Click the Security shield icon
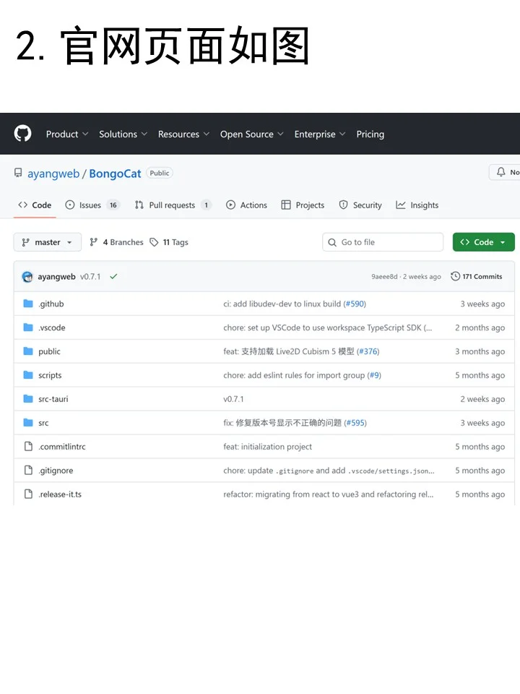Viewport: 520px width, 694px height. 344,205
